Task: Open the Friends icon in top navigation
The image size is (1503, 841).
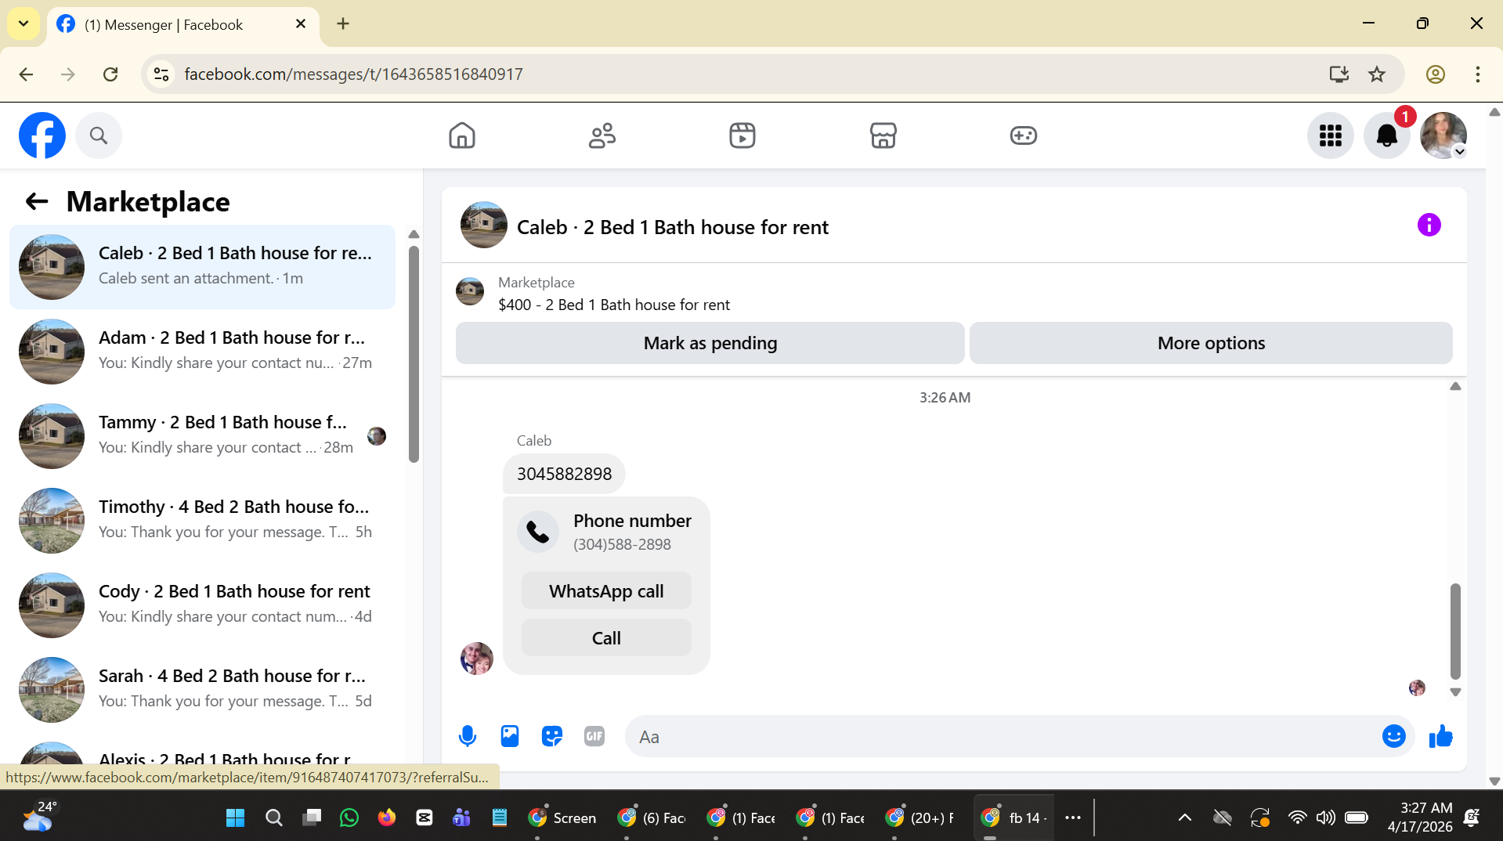Action: [602, 135]
